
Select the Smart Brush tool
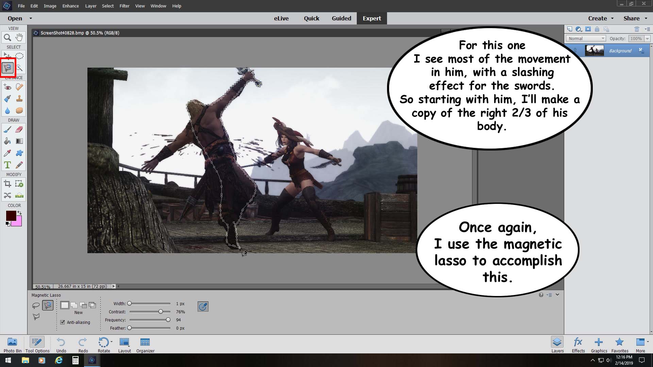(x=7, y=99)
